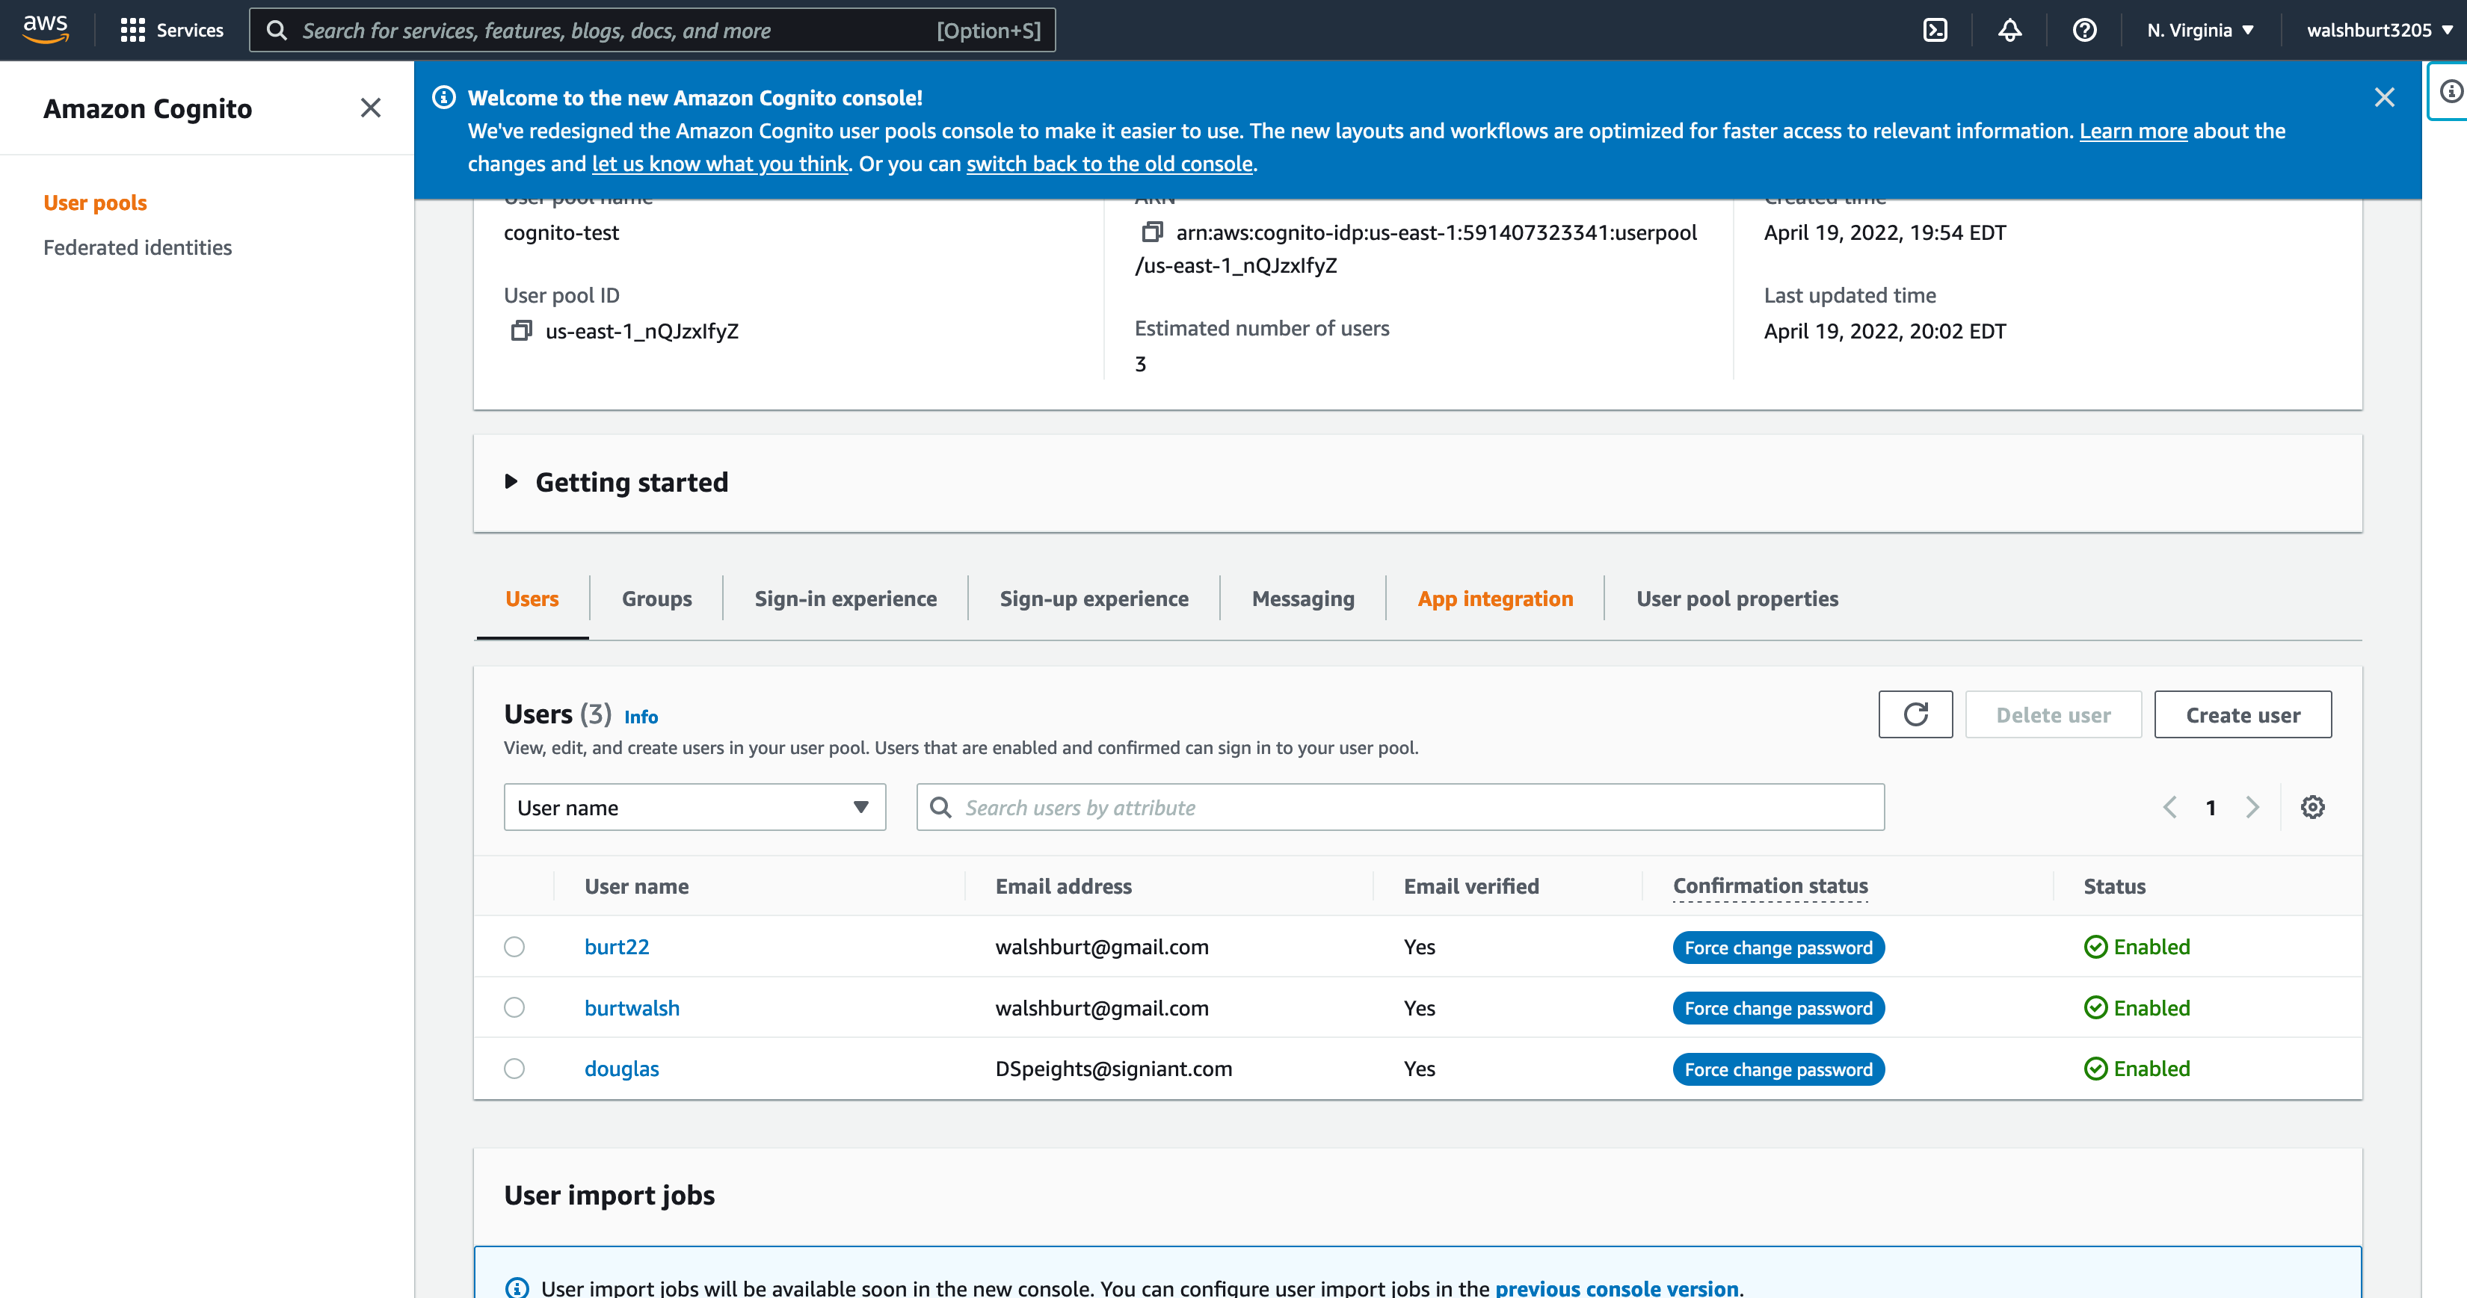The height and width of the screenshot is (1298, 2467).
Task: Click burt22's Force change password badge
Action: point(1778,948)
